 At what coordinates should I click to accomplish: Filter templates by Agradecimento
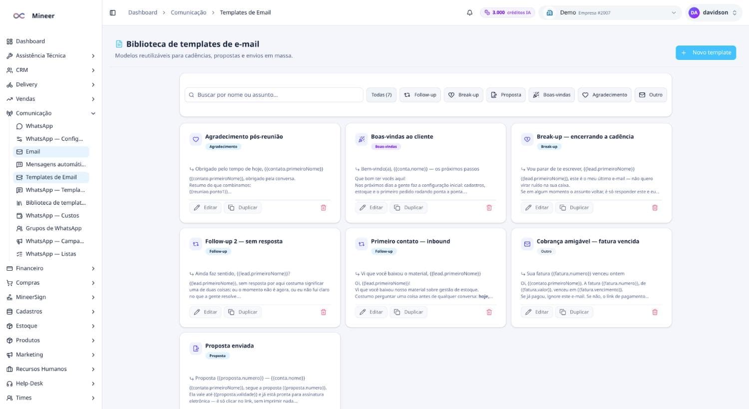pos(605,95)
